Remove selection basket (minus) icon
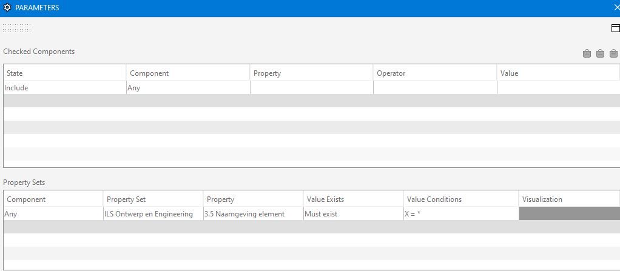The image size is (620, 271). [x=600, y=53]
